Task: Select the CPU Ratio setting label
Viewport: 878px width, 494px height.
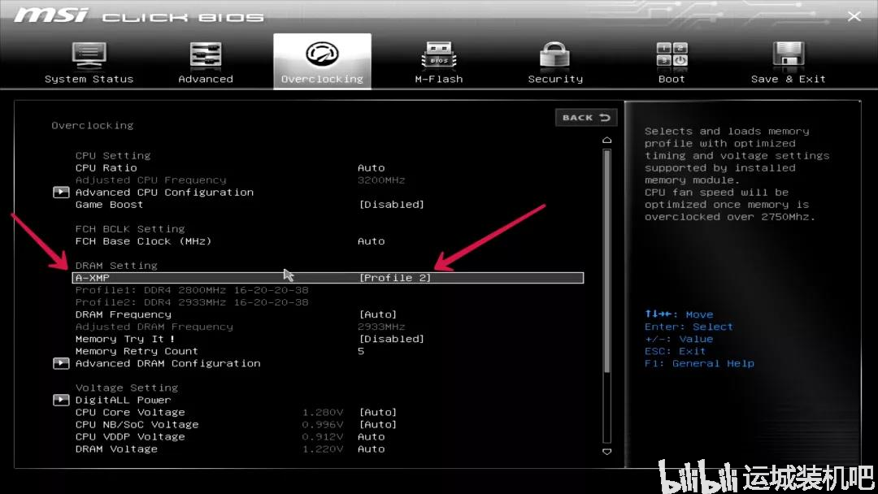Action: pos(106,168)
